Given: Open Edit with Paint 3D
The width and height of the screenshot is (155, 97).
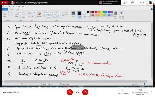Looking at the screenshot, I should [x=121, y=15].
